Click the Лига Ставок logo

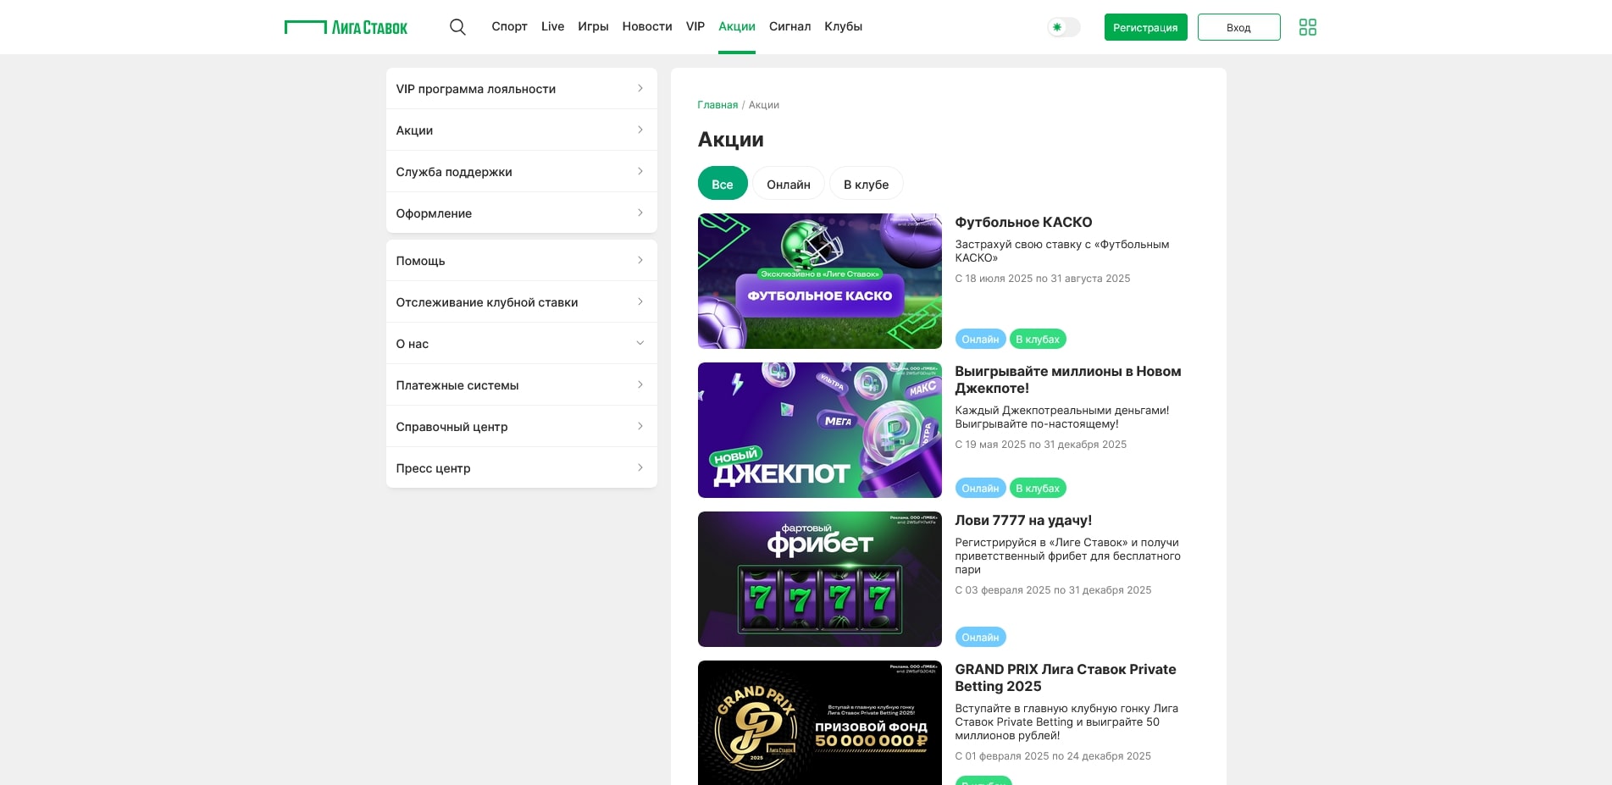tap(346, 27)
